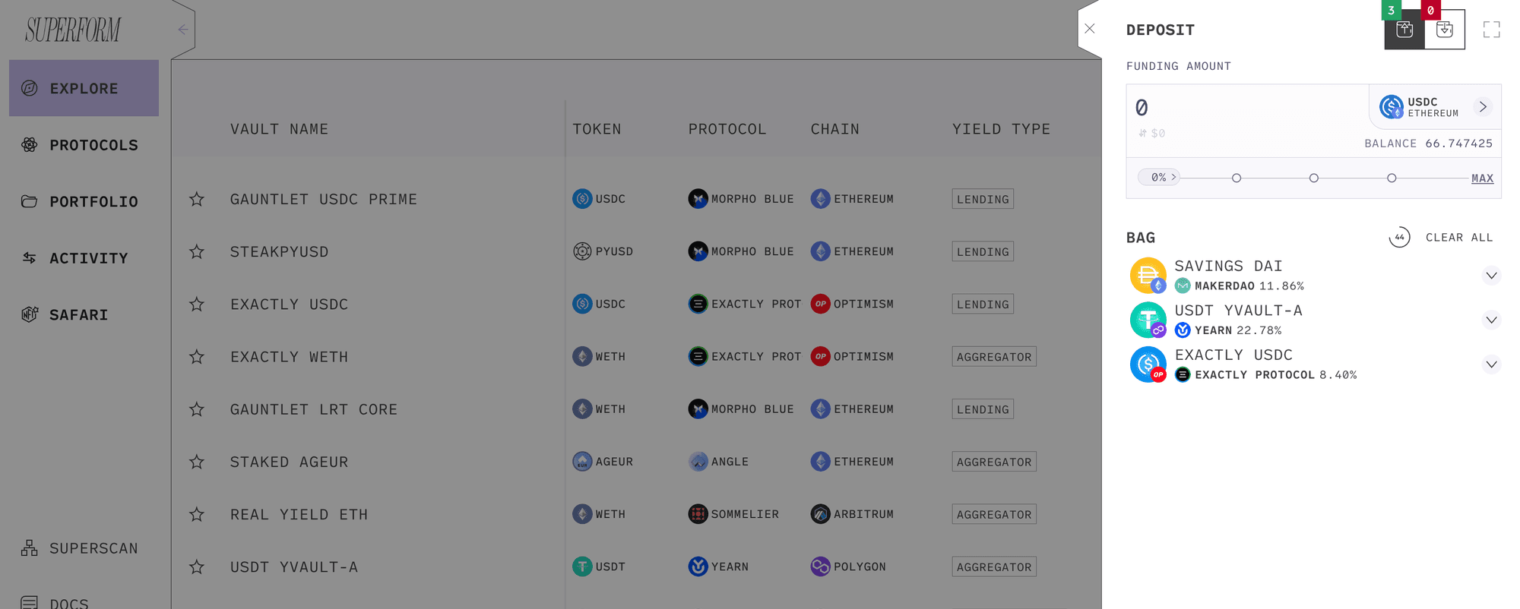Click the USDT yVault-A token icon in bag
Image resolution: width=1520 pixels, height=609 pixels.
tap(1148, 320)
